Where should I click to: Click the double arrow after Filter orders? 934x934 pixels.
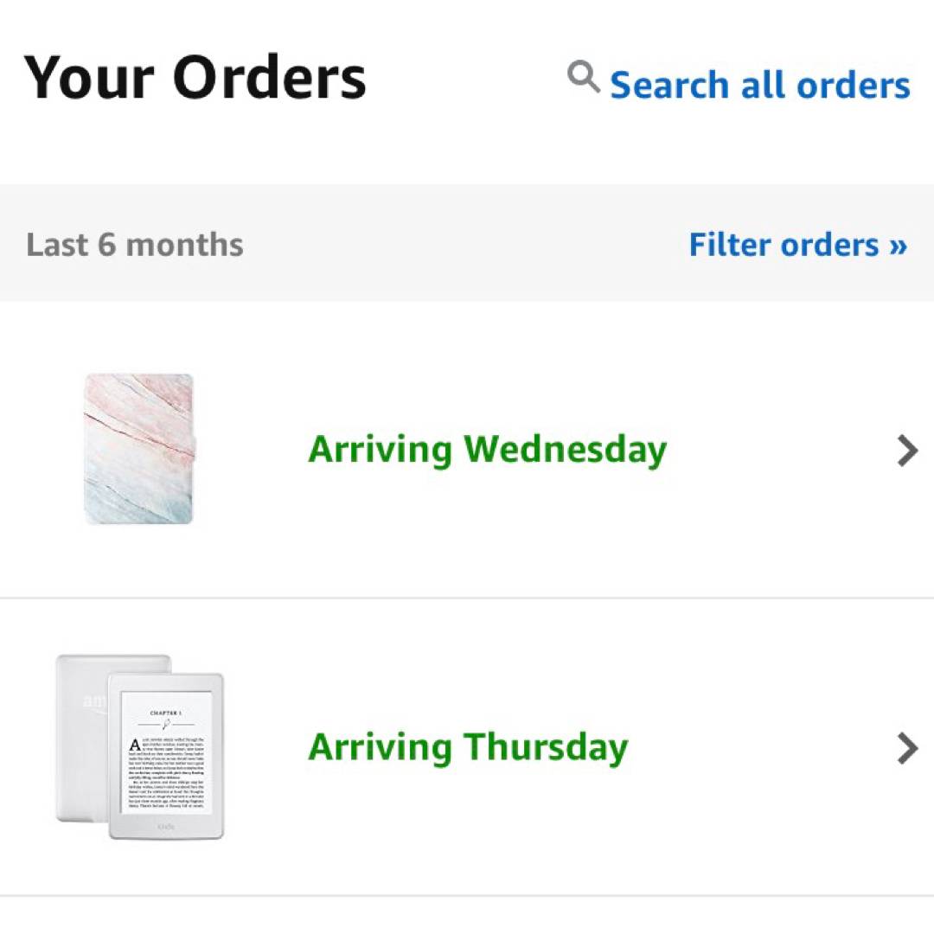click(898, 246)
